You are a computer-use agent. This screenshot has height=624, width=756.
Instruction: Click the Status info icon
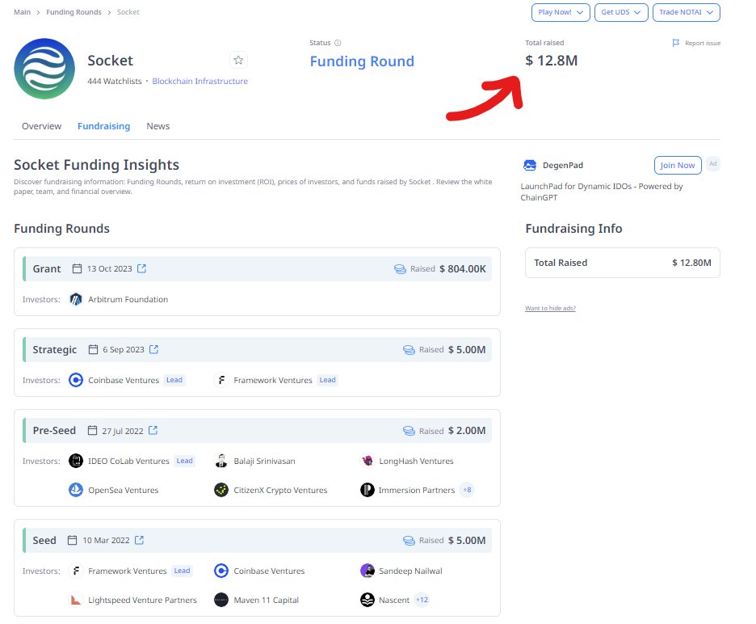point(338,43)
